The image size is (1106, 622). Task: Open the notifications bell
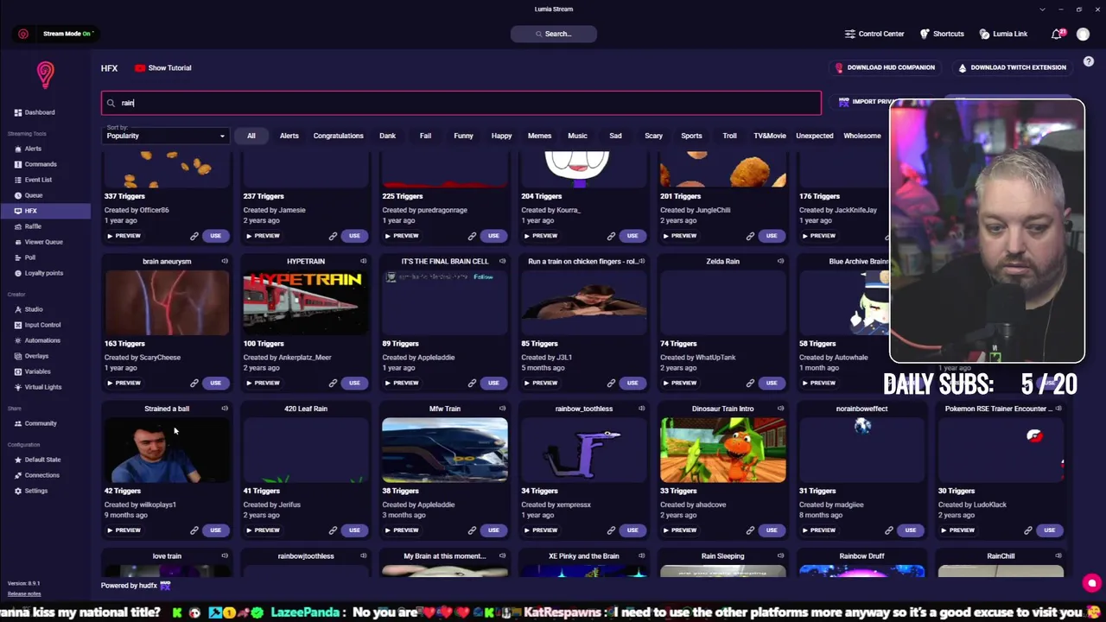[1057, 34]
